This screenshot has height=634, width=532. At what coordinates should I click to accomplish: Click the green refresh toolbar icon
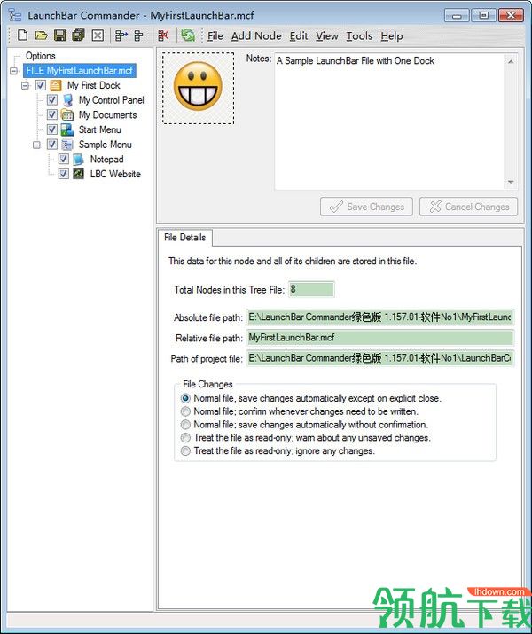(x=188, y=35)
